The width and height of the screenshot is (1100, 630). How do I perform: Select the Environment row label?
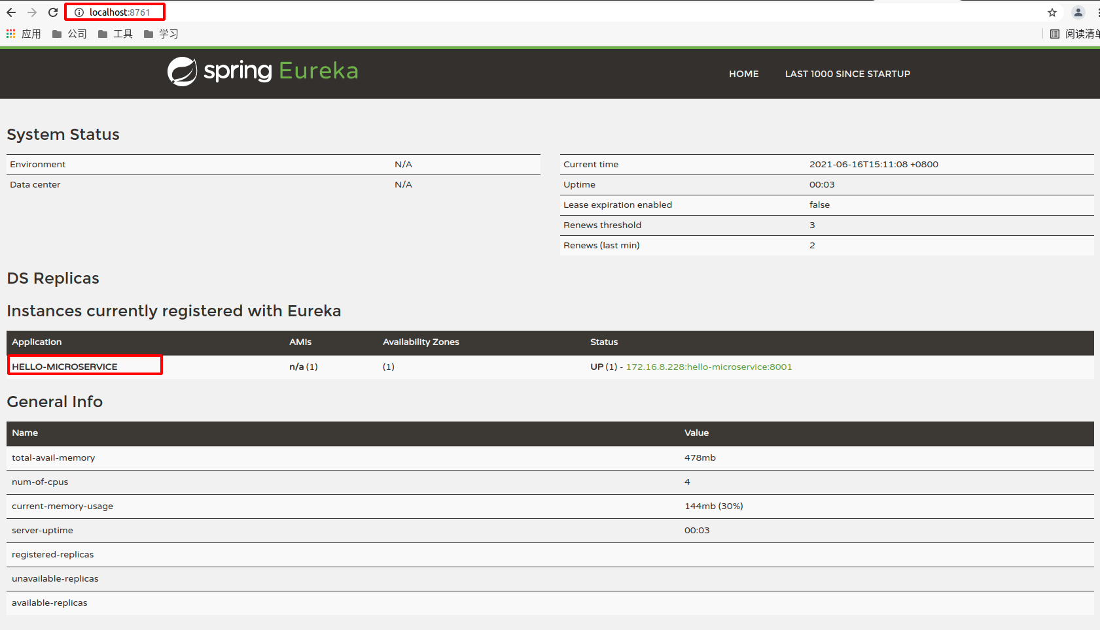coord(38,164)
